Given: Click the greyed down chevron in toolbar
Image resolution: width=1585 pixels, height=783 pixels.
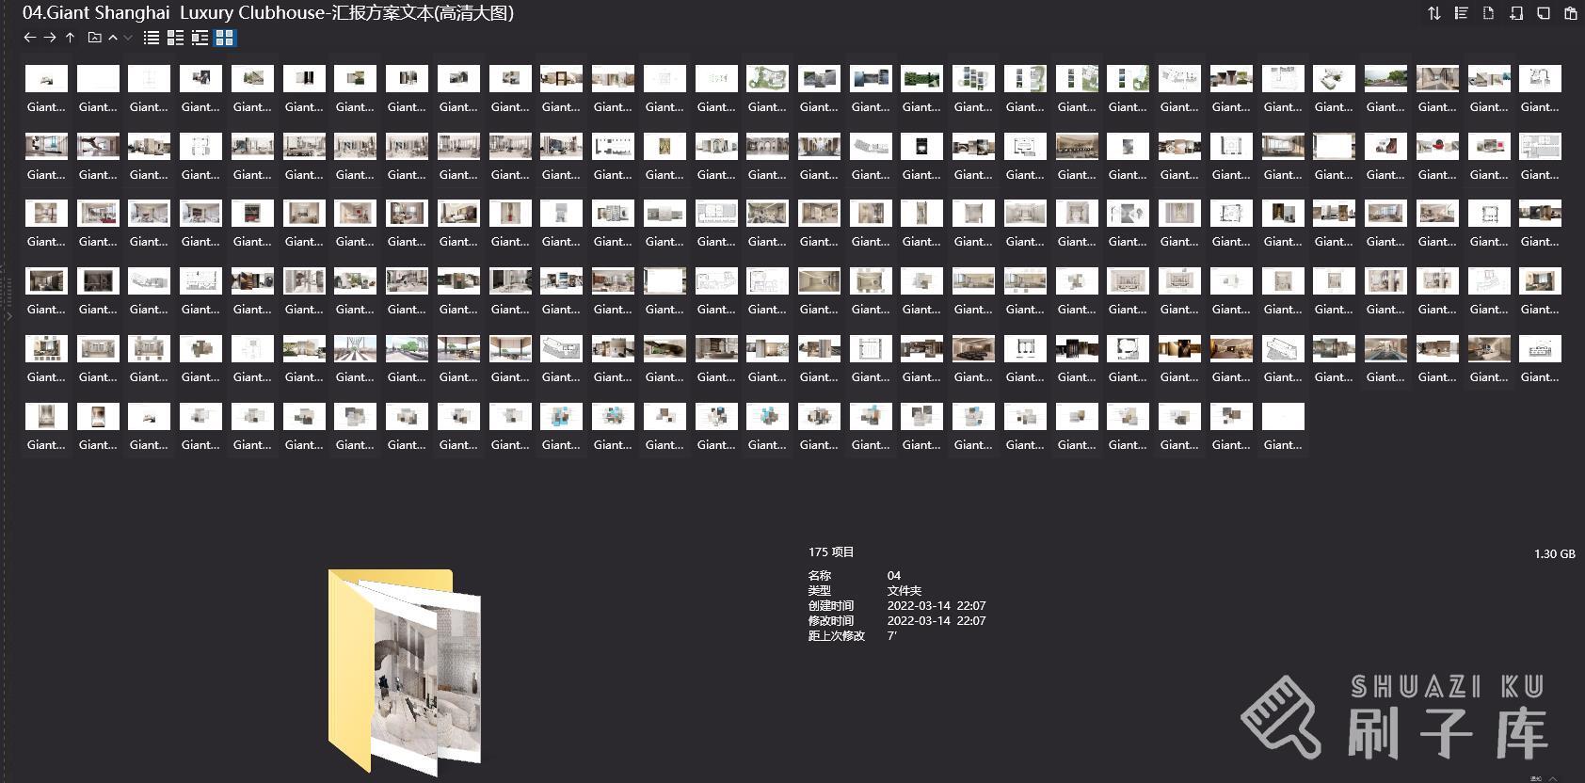Looking at the screenshot, I should (x=128, y=38).
